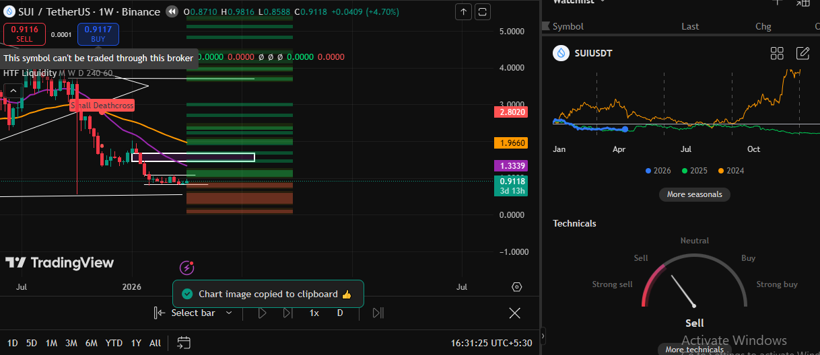Select the 5D date range
Image resolution: width=820 pixels, height=355 pixels.
32,343
